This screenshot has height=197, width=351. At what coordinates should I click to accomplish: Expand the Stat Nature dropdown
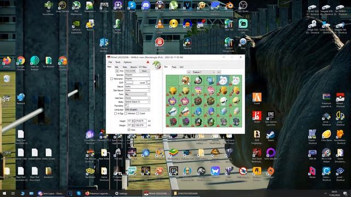pos(148,90)
